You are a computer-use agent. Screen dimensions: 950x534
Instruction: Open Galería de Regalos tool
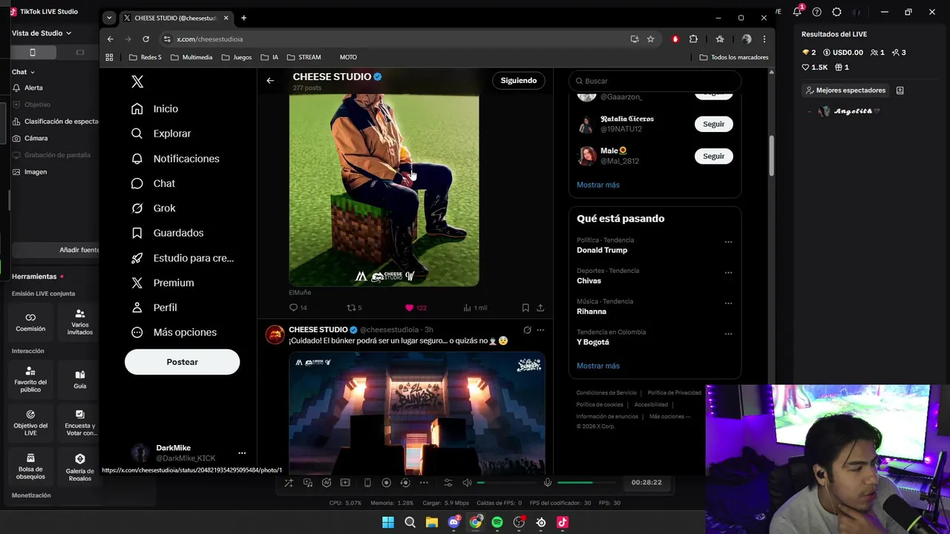pyautogui.click(x=79, y=466)
